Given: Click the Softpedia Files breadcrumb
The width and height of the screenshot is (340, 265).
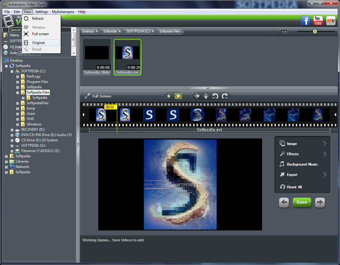Looking at the screenshot, I should (x=170, y=31).
